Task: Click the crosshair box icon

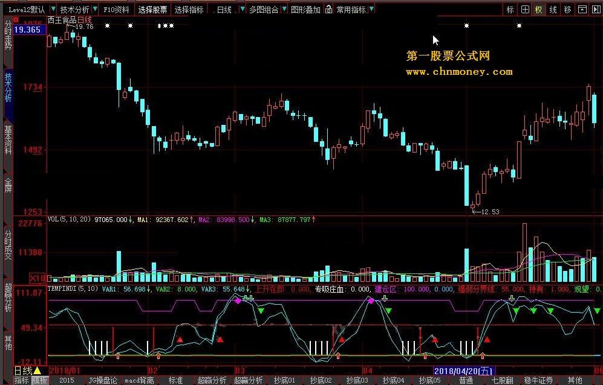Action: point(525,10)
